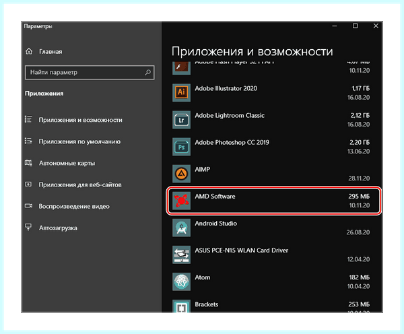Select the Brackets entry name

tap(207, 304)
